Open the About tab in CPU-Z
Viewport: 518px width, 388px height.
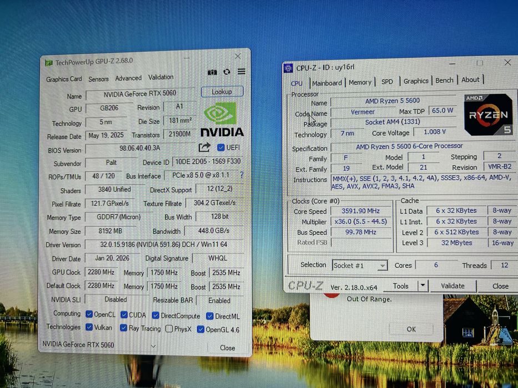pos(470,79)
